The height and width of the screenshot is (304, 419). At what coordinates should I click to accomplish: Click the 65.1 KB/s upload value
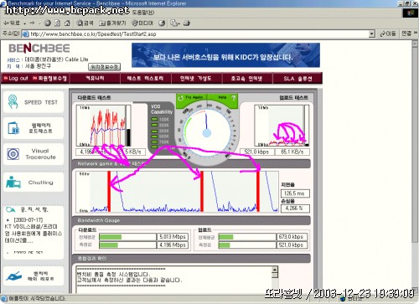pos(292,152)
